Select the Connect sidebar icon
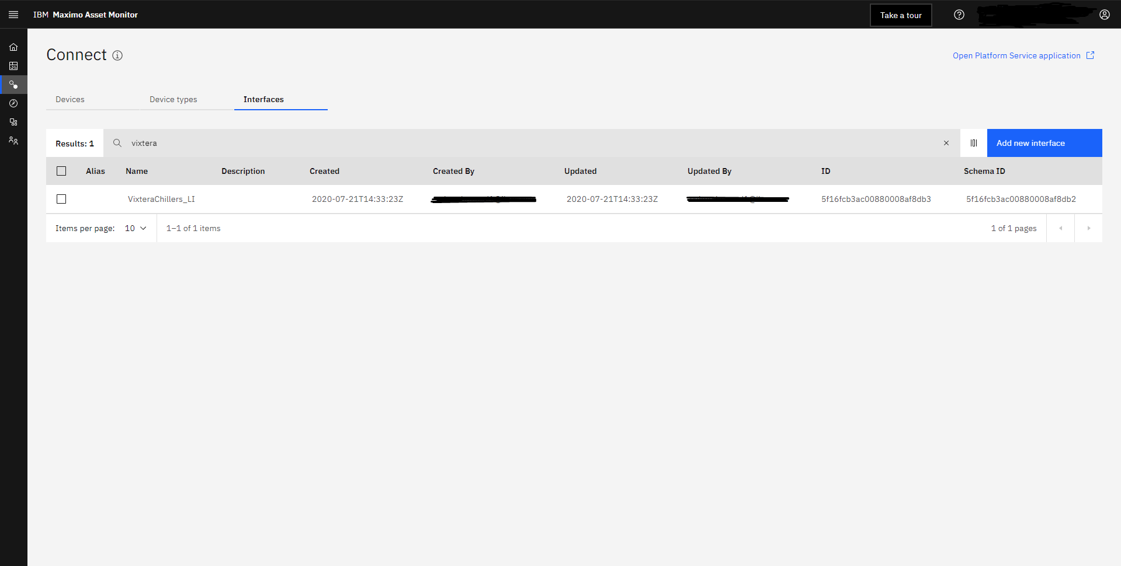Image resolution: width=1121 pixels, height=566 pixels. coord(13,85)
